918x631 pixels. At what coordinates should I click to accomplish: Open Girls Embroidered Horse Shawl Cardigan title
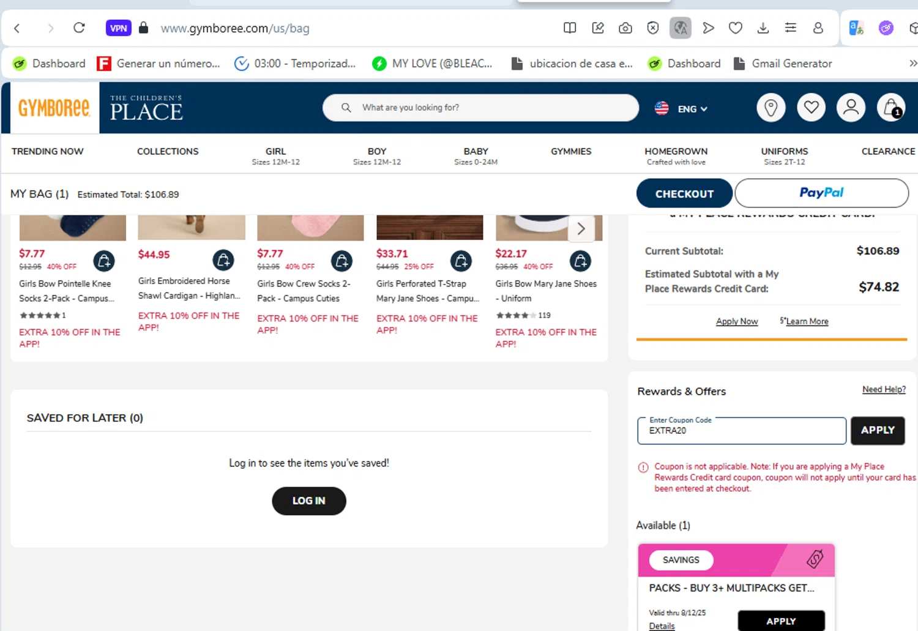click(x=189, y=288)
